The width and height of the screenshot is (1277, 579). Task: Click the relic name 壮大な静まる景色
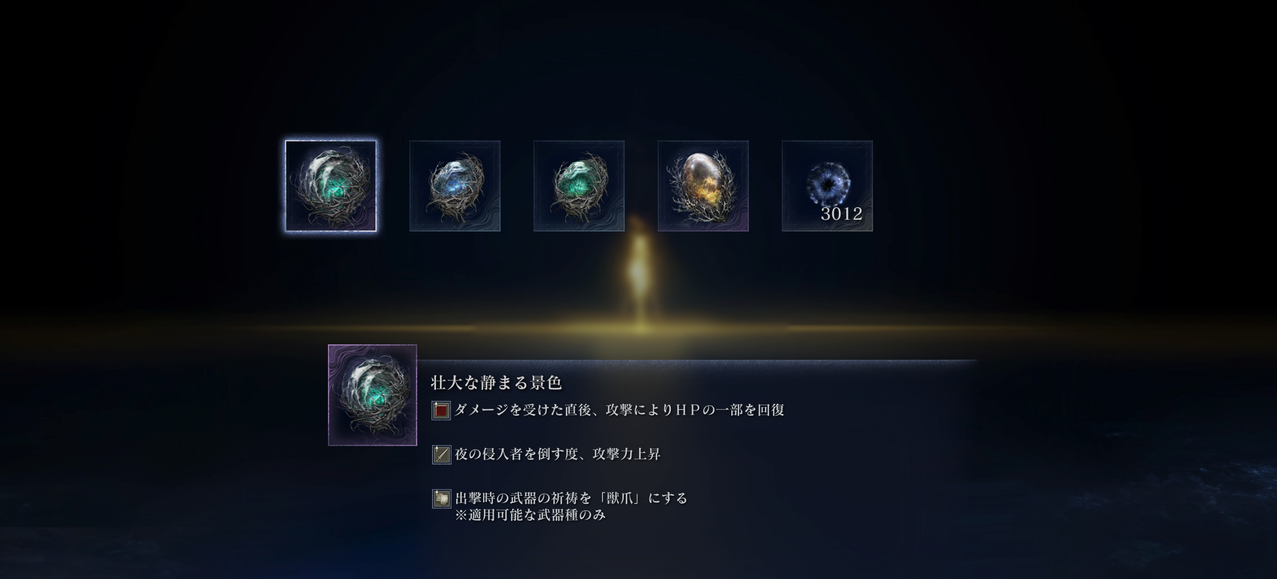tap(497, 383)
